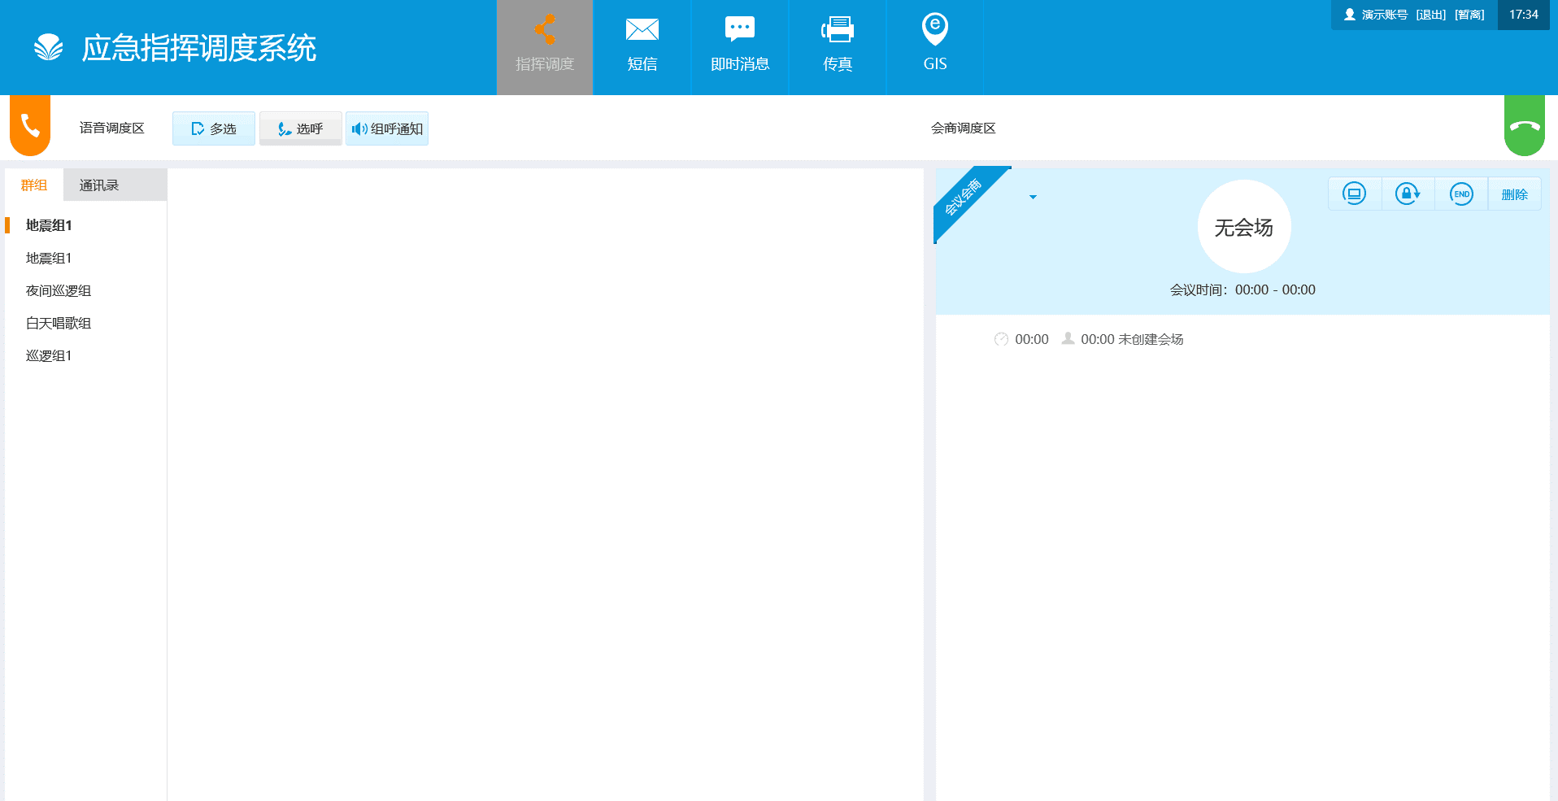Switch to the 群组 groups tab
Screen dimensions: 1558x801
(x=34, y=185)
